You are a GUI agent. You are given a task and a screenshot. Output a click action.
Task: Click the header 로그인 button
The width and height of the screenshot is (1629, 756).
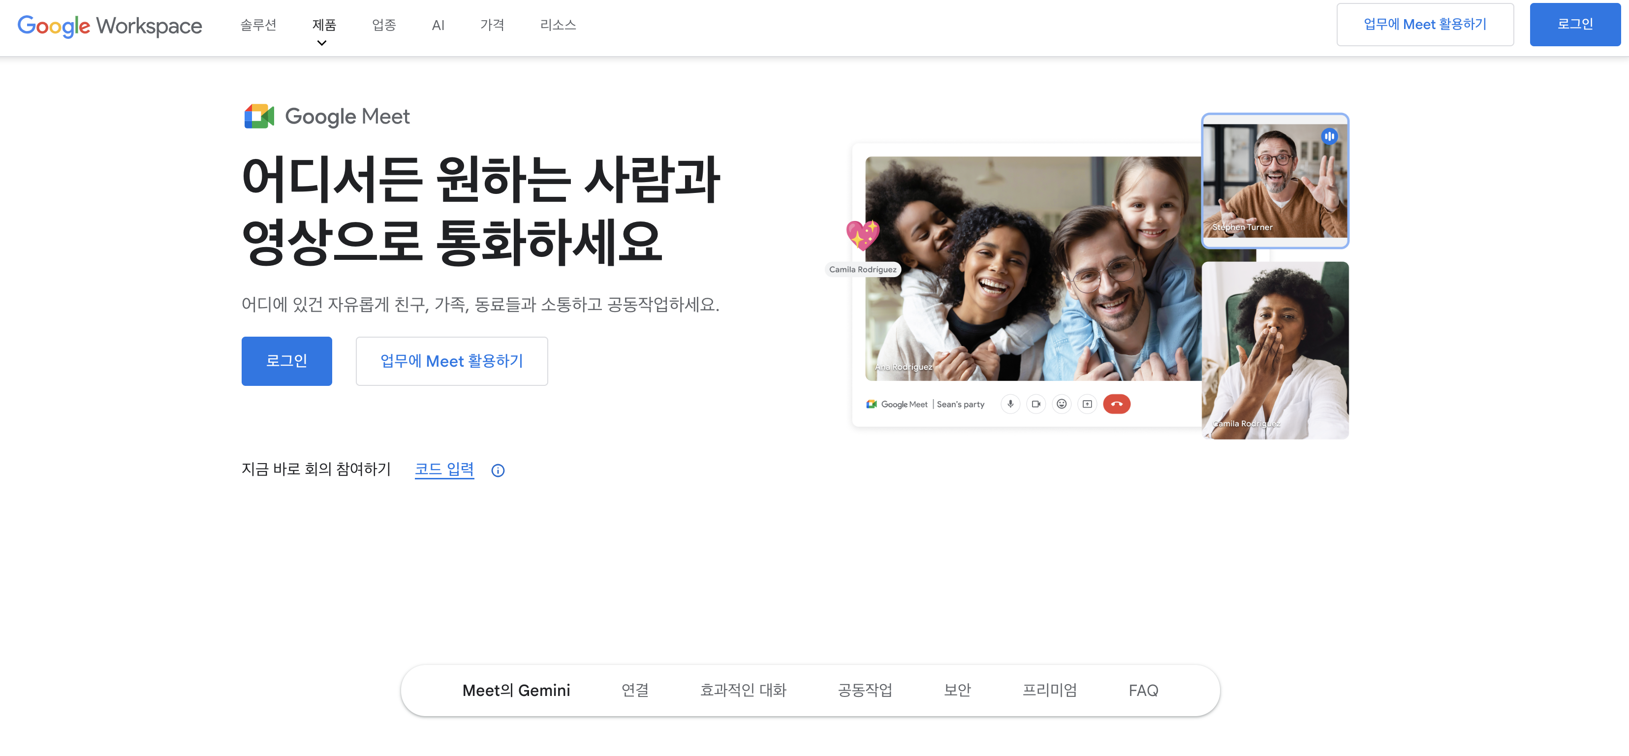(x=1574, y=24)
